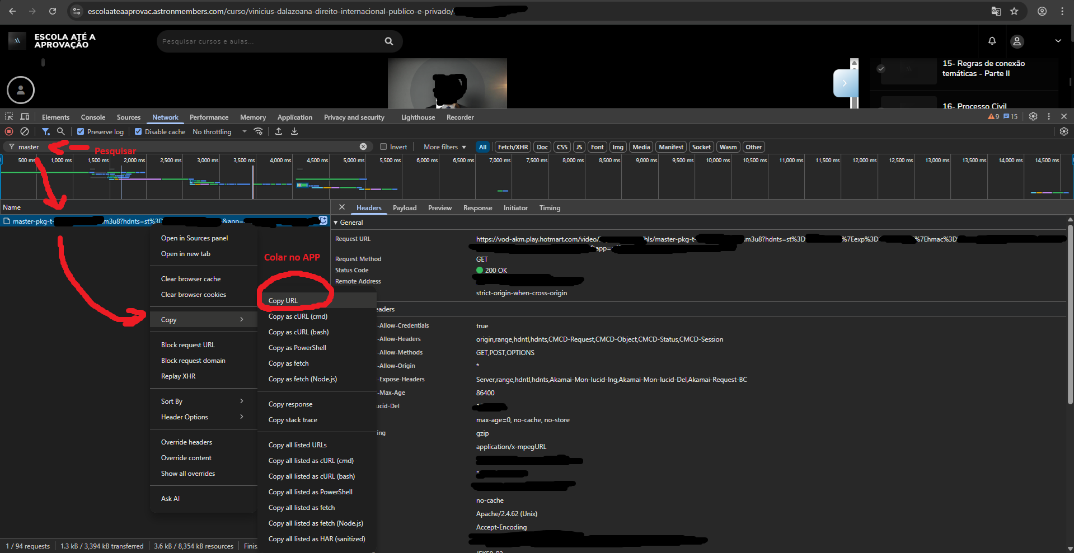Filter by CSS requests
Viewport: 1074px width, 553px height.
562,147
